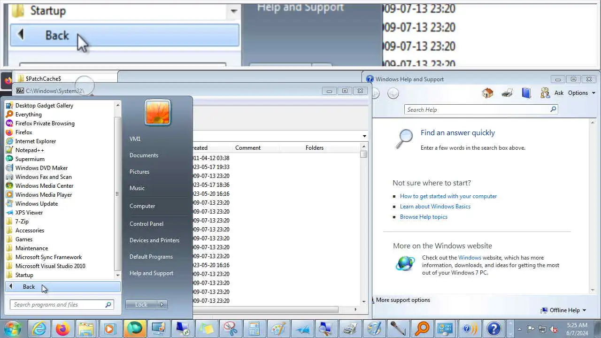
Task: Click the Home icon in Help and Support
Action: point(487,93)
